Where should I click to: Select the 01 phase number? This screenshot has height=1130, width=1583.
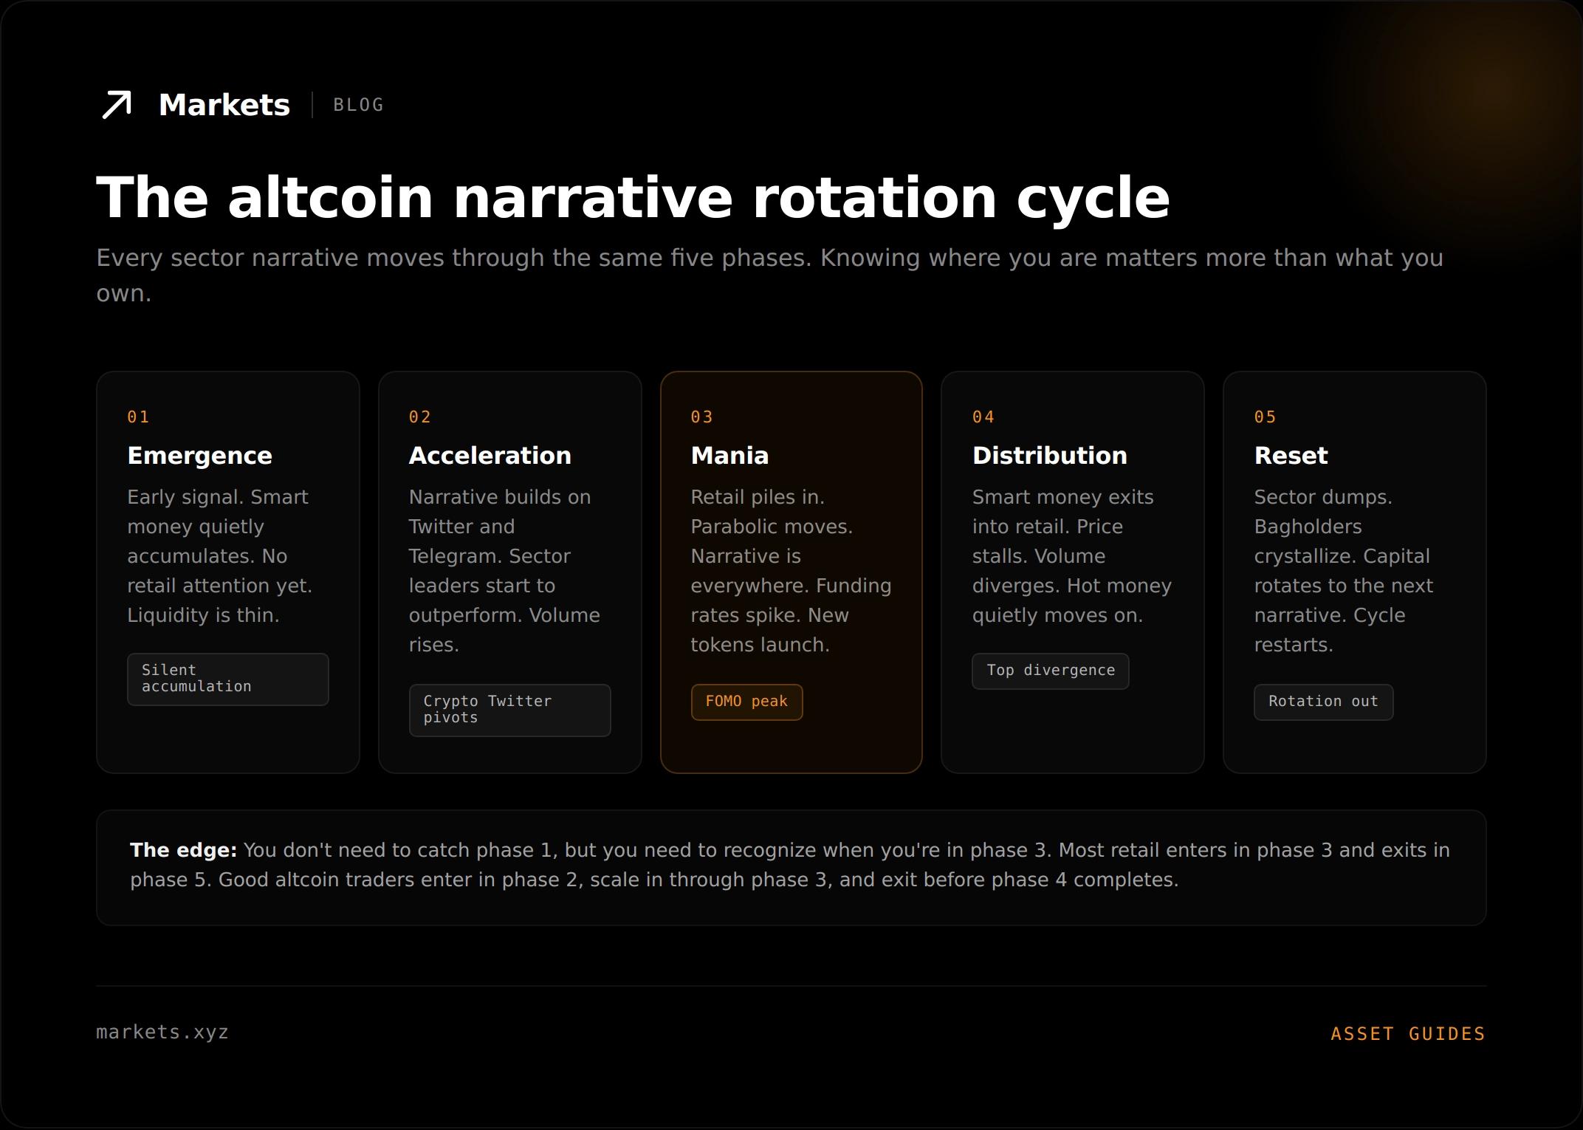tap(138, 417)
